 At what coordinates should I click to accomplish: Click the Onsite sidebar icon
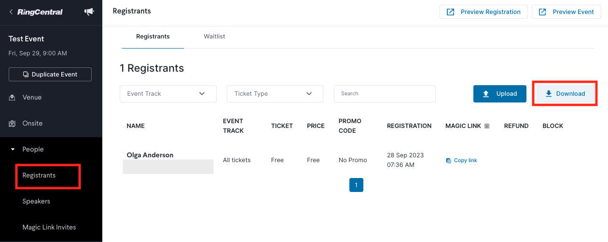pos(12,124)
